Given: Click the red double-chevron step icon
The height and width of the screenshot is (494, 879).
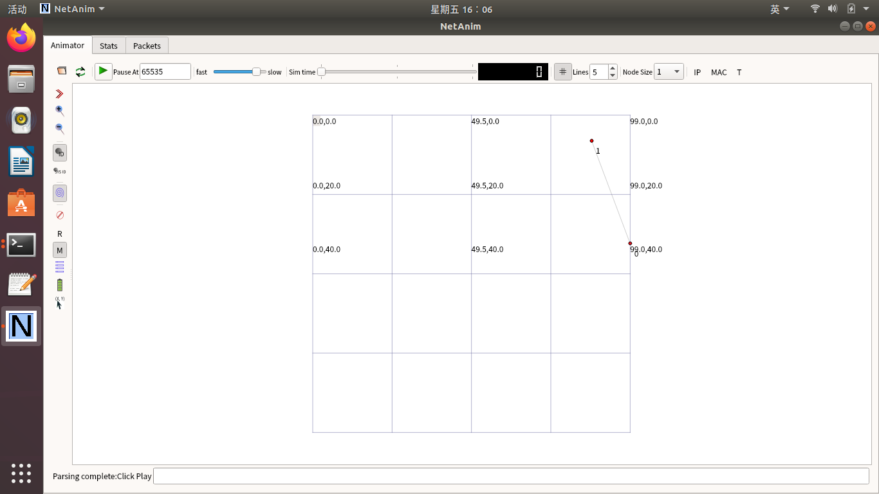Looking at the screenshot, I should (x=60, y=94).
